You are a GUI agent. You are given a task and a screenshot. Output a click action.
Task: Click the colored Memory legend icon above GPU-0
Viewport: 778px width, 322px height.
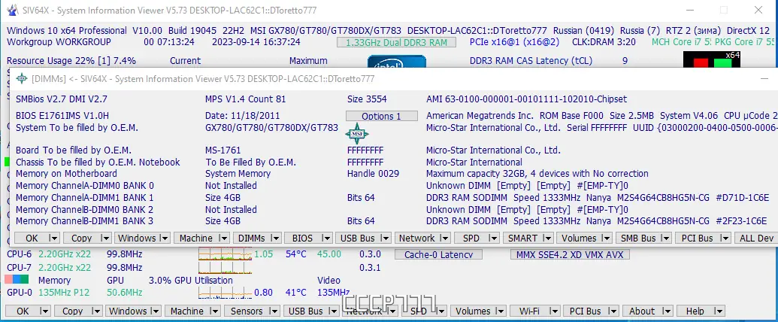coord(17,280)
